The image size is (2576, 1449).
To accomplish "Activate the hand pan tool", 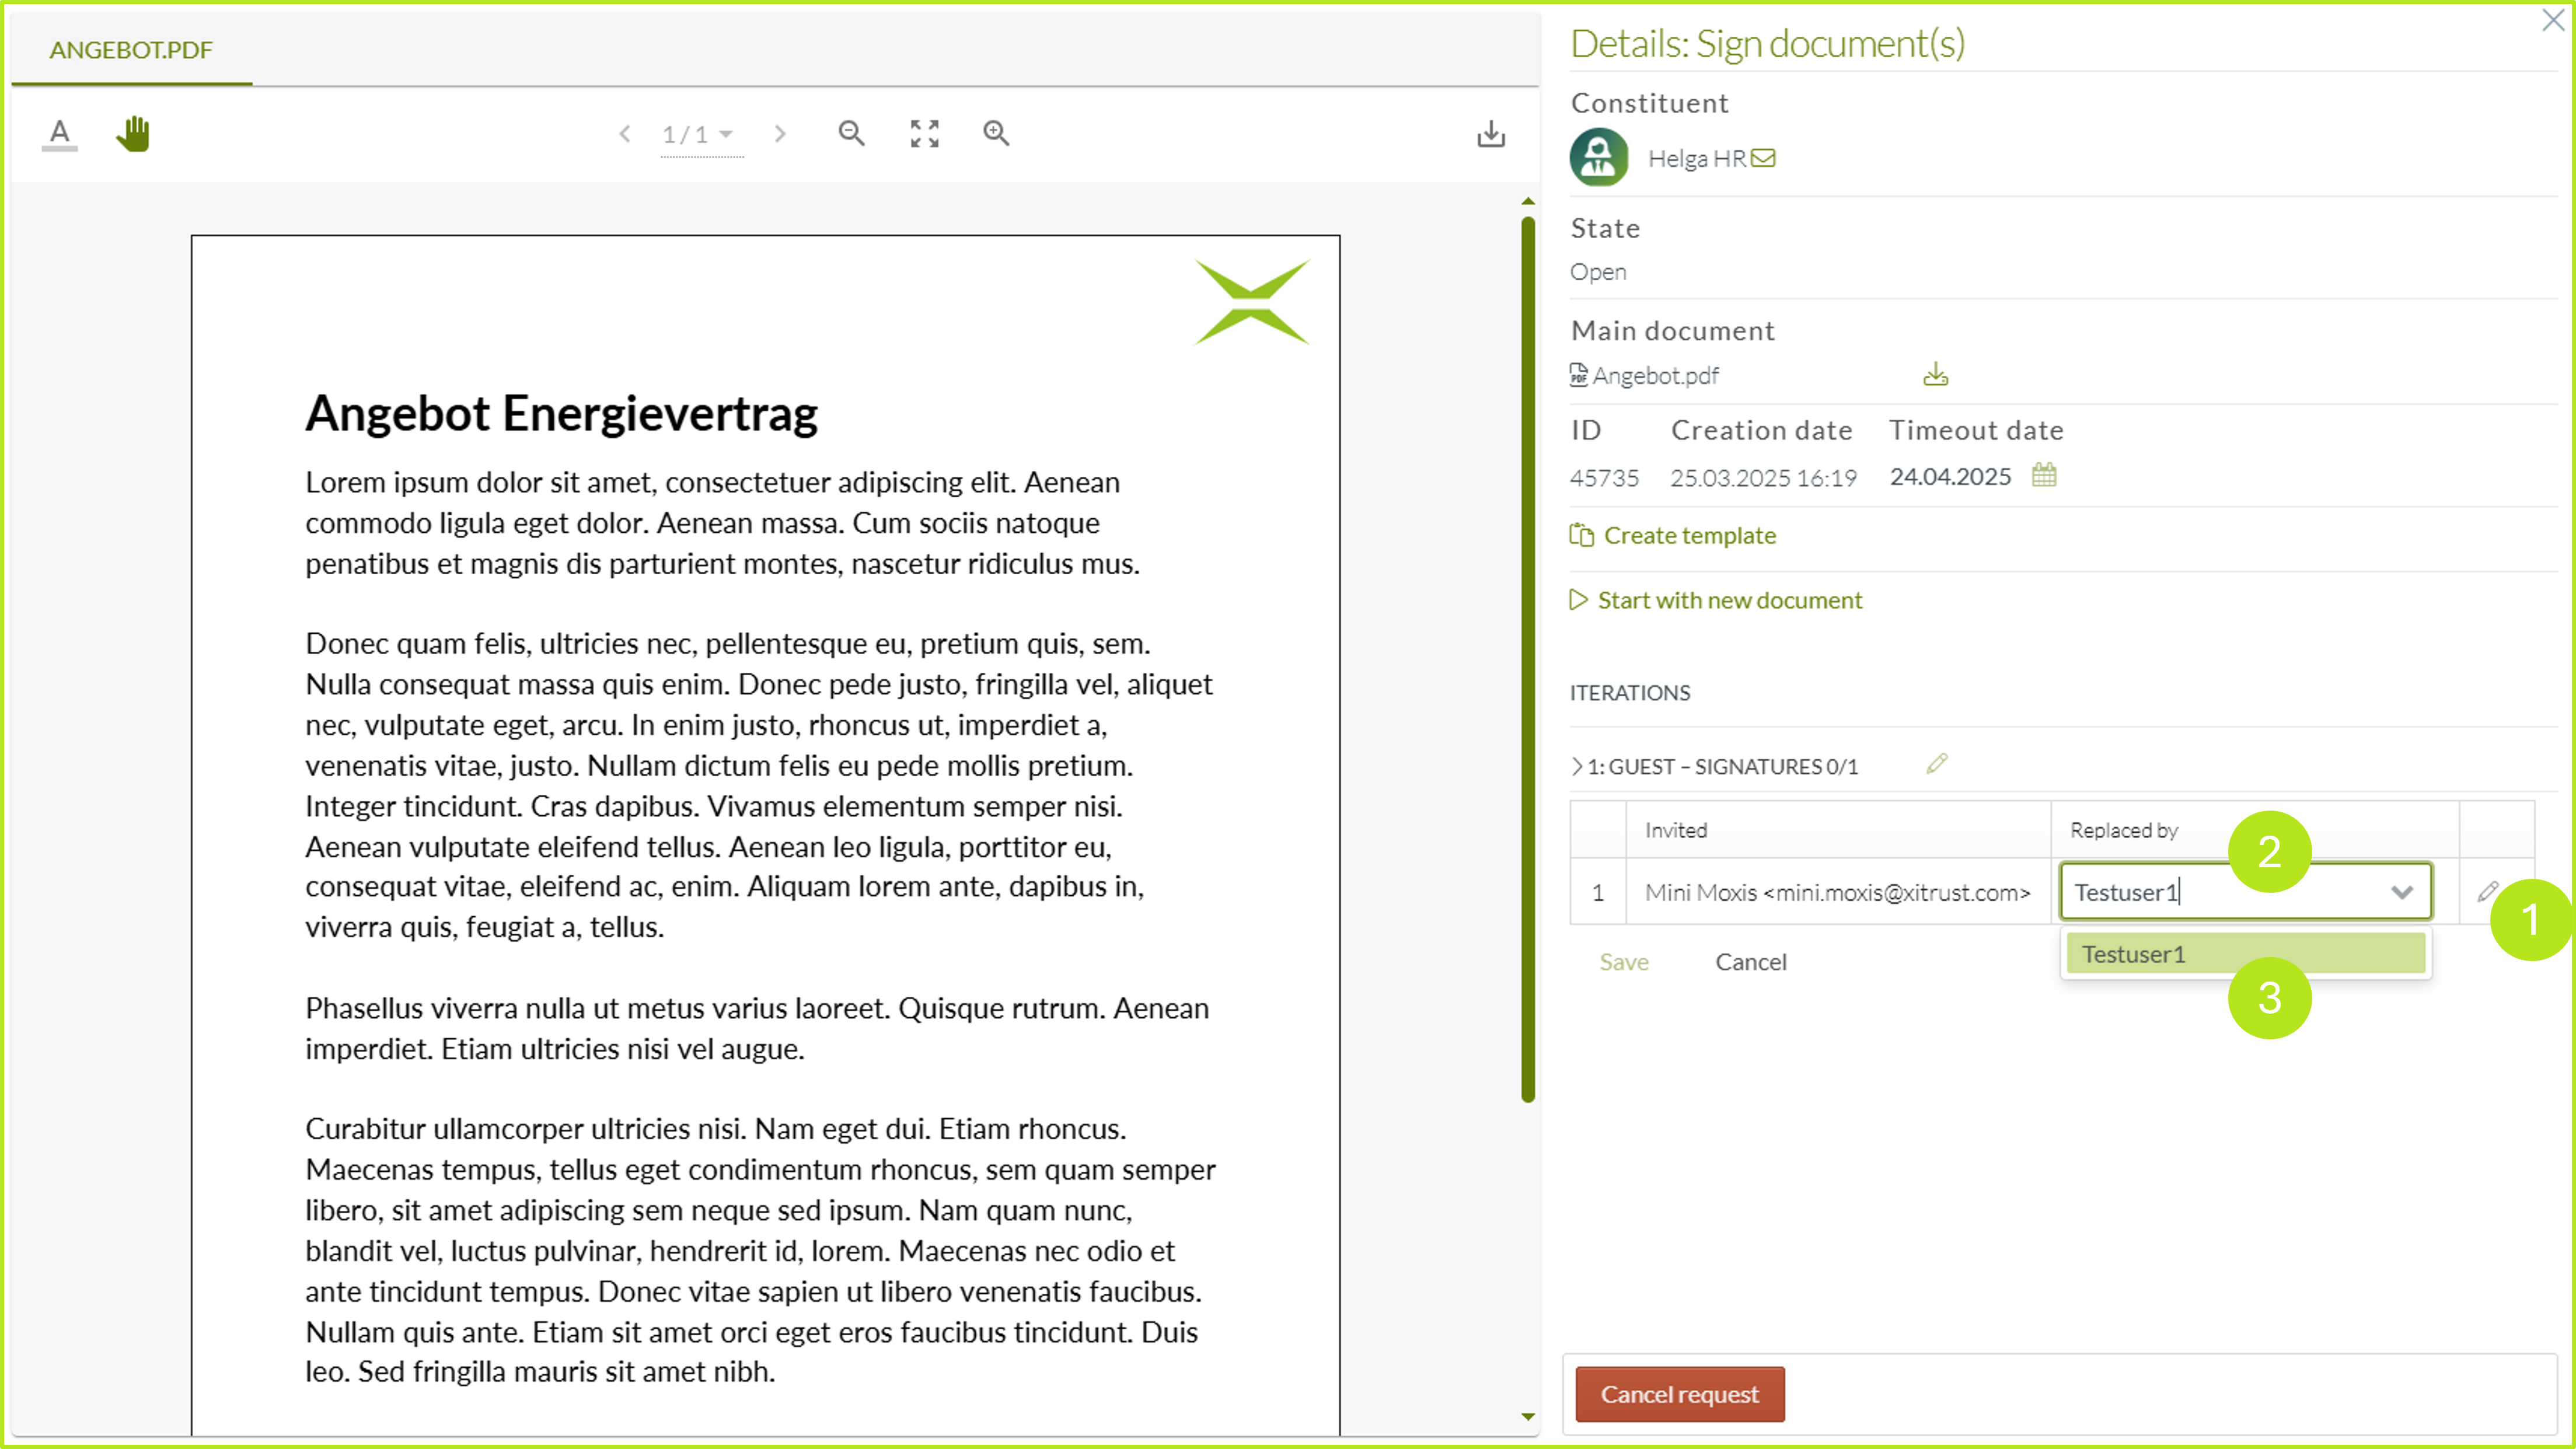I will [x=133, y=133].
